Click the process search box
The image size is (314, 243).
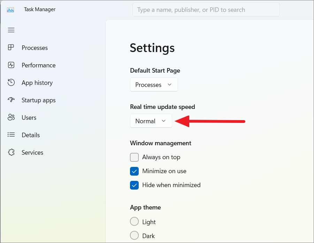(206, 10)
